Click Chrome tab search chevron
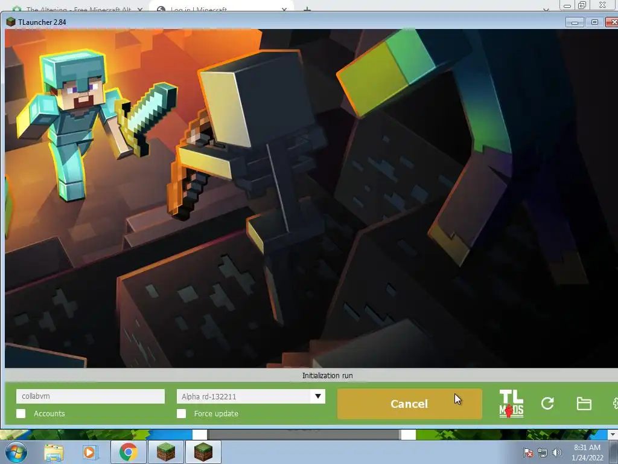The width and height of the screenshot is (618, 464). [x=546, y=9]
